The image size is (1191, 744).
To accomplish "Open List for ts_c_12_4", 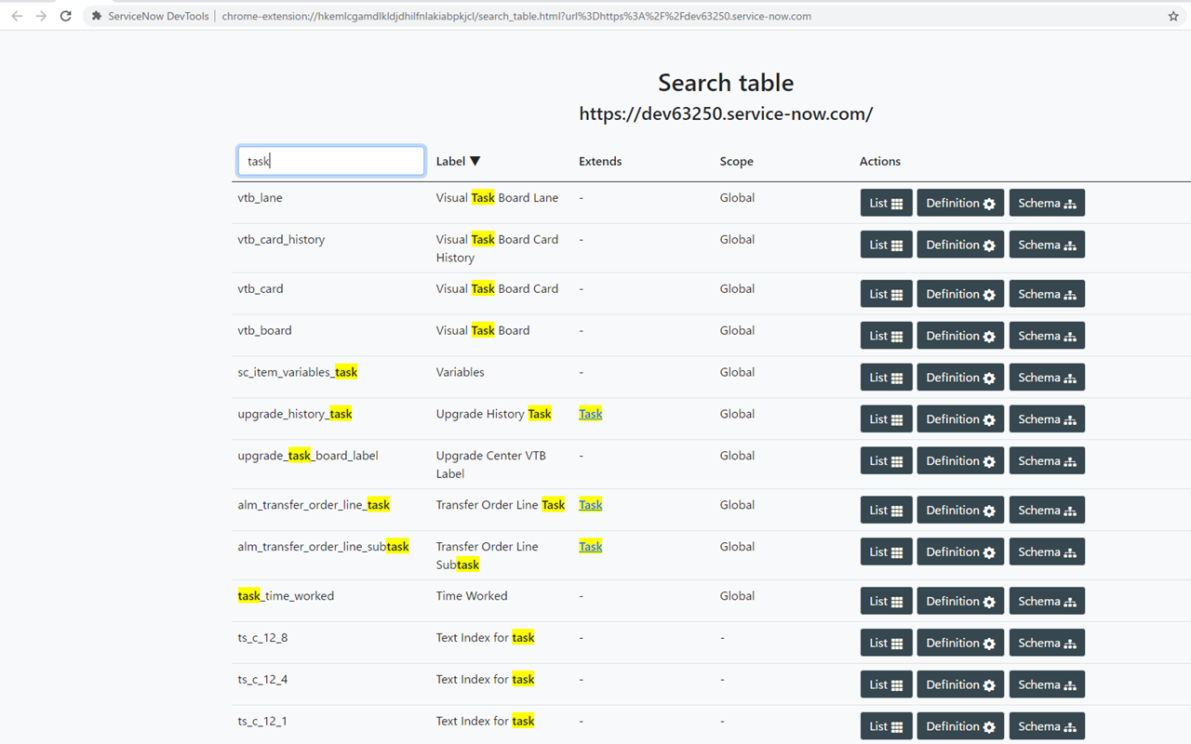I will click(886, 685).
